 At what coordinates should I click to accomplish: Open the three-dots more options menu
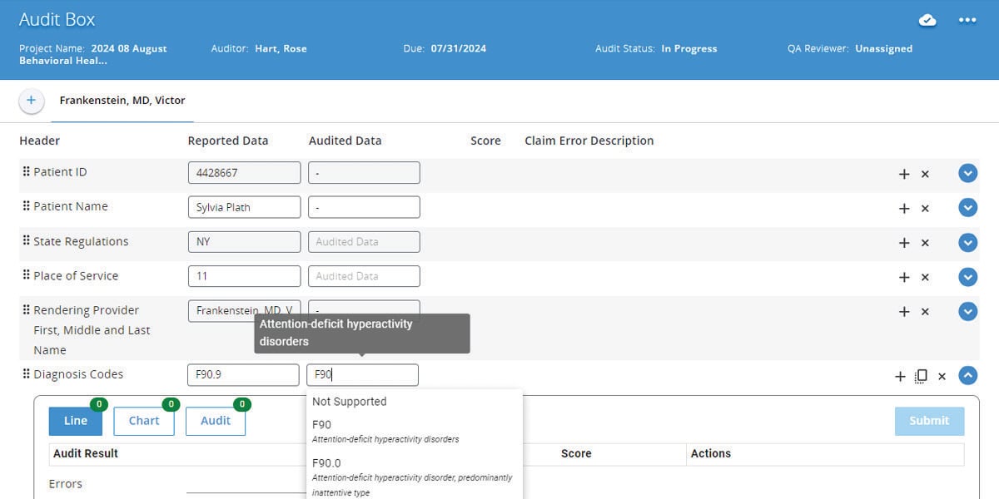tap(967, 20)
